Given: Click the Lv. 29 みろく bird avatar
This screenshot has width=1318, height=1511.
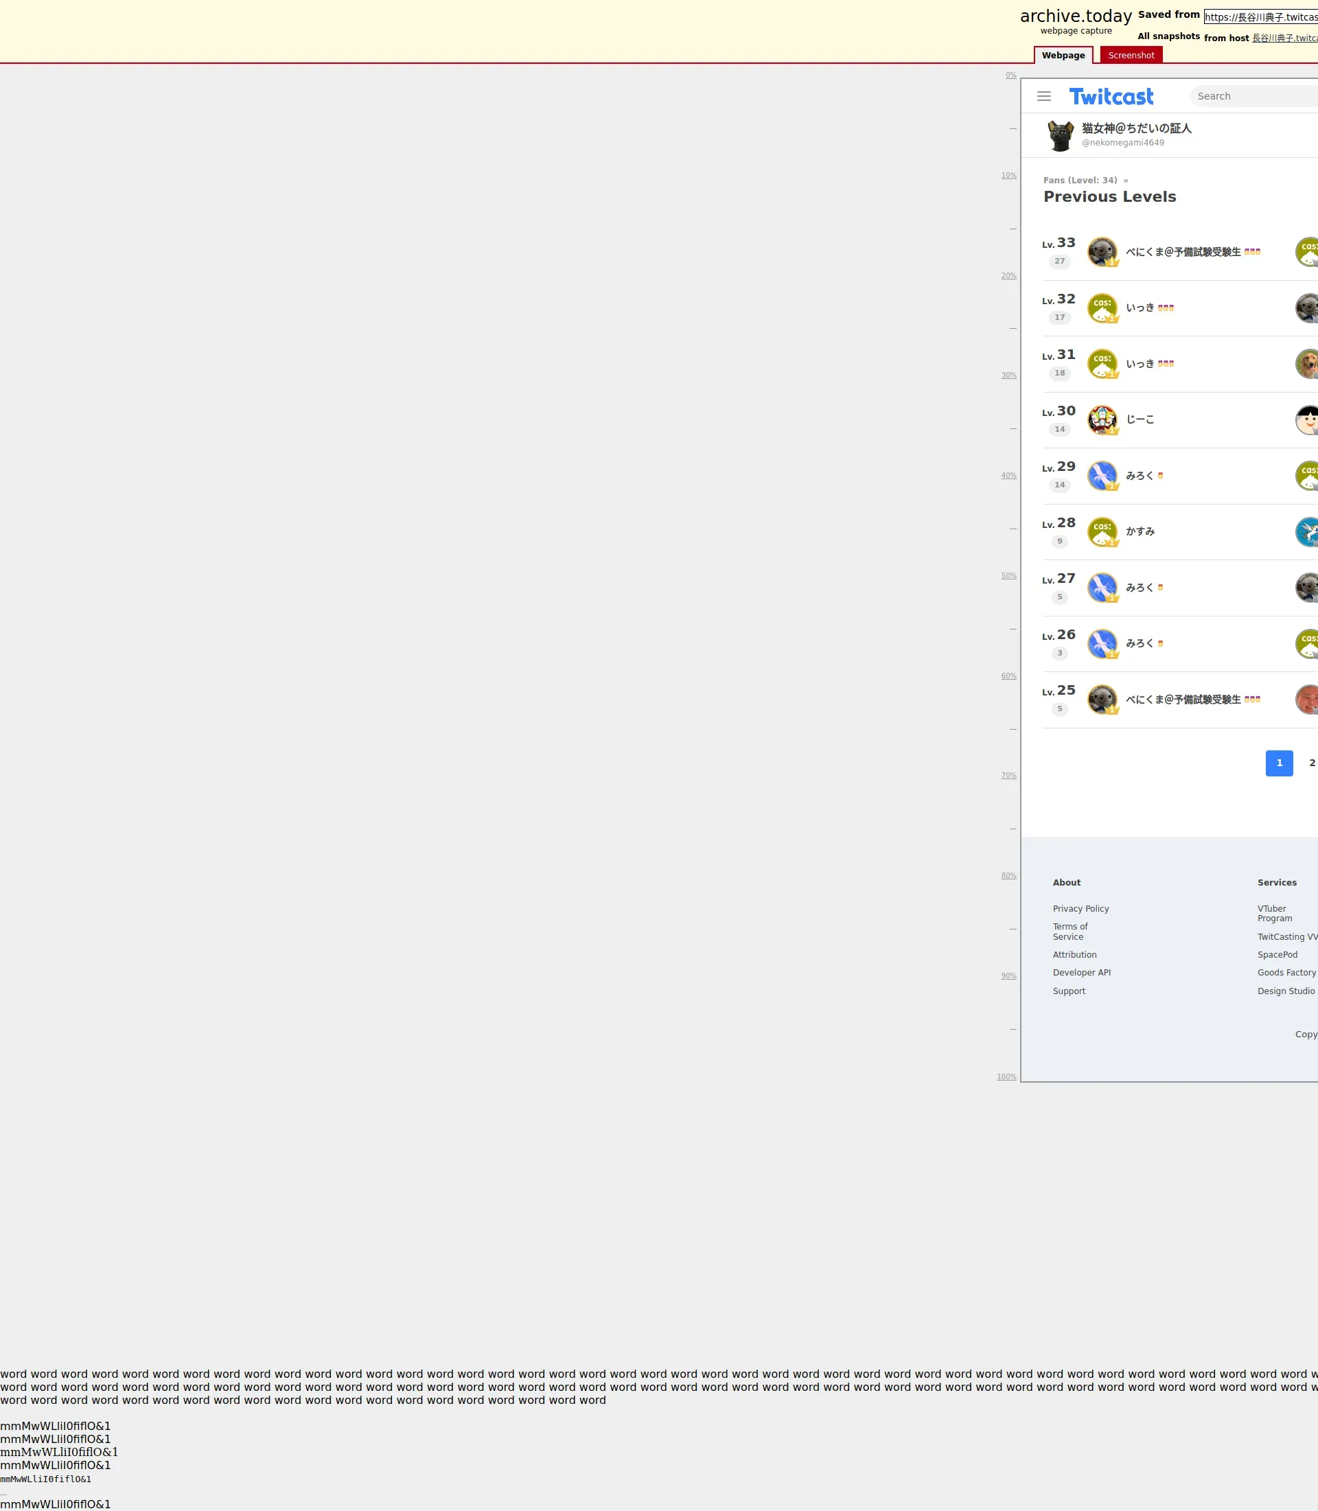Looking at the screenshot, I should click(x=1102, y=476).
